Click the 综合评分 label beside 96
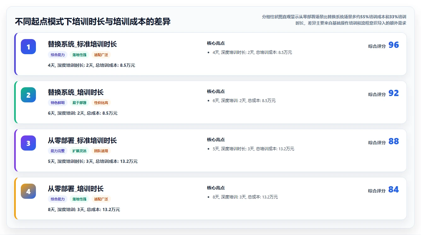Screen dimensions: 421x235 377,46
